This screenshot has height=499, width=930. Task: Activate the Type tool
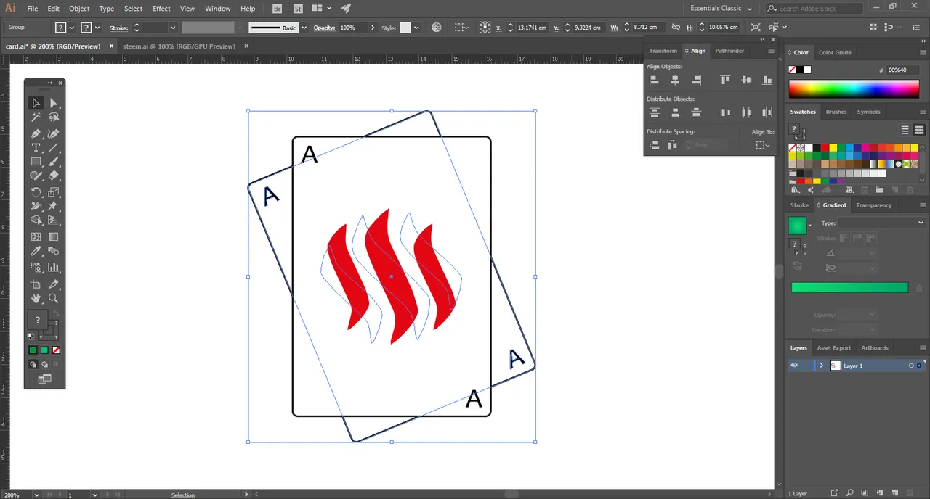pyautogui.click(x=36, y=147)
